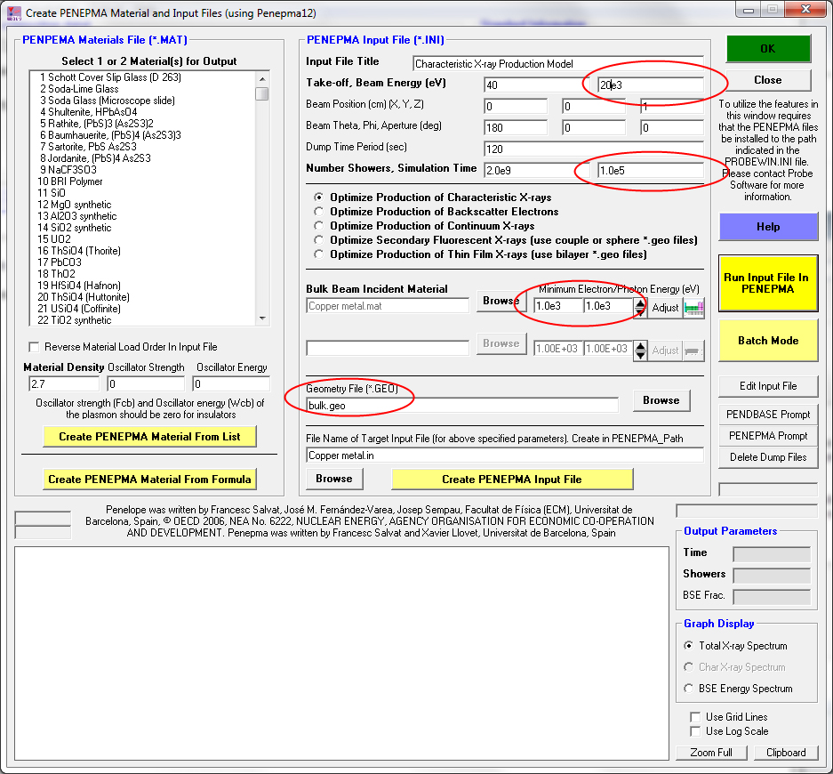Click the Material Density input field
Viewport: 833px width, 774px height.
pyautogui.click(x=61, y=384)
